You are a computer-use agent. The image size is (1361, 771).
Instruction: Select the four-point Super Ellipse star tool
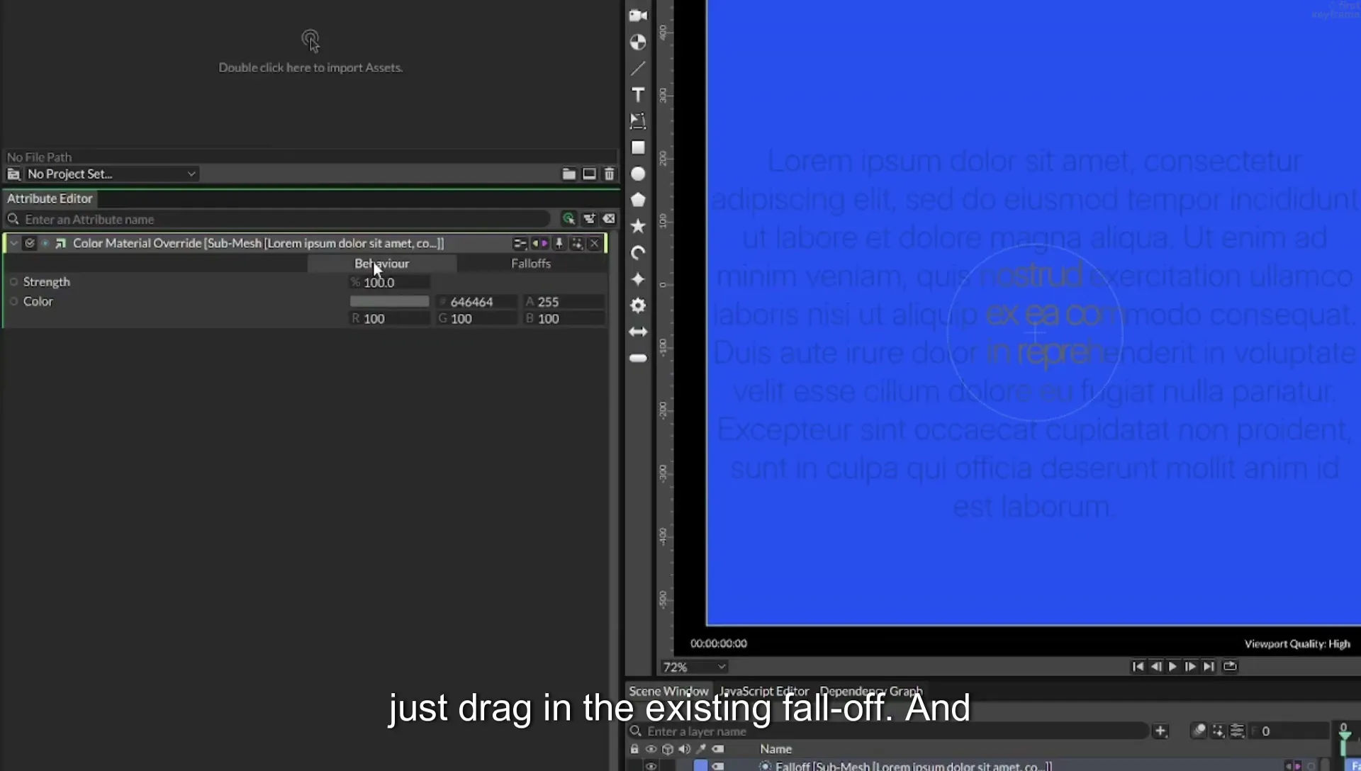pyautogui.click(x=638, y=279)
